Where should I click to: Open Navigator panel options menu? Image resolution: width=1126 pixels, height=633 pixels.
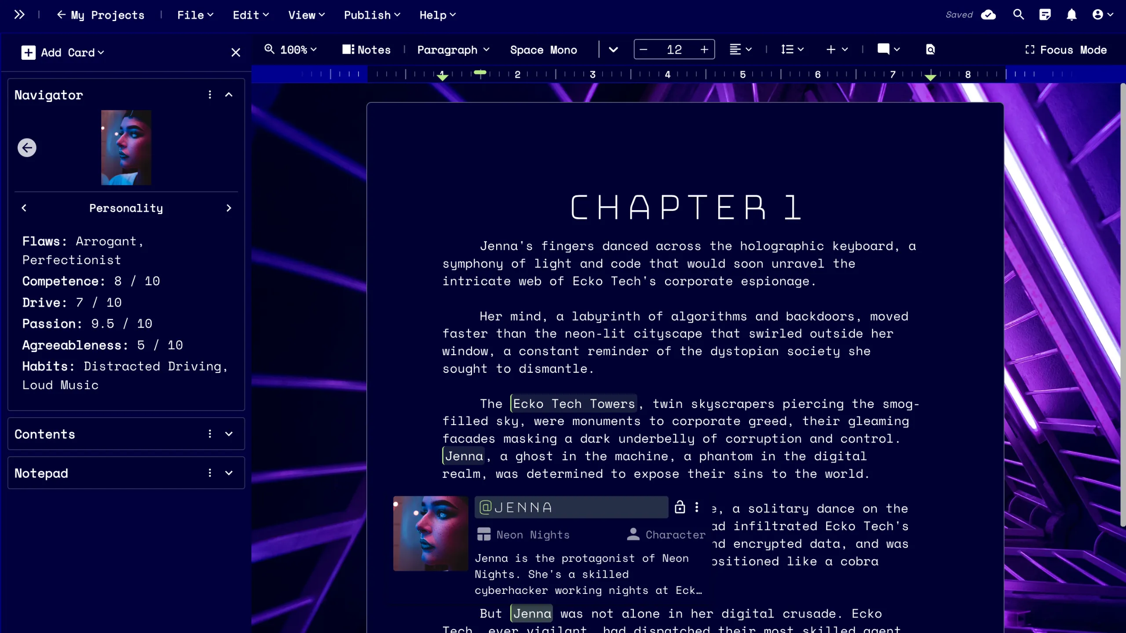point(210,95)
